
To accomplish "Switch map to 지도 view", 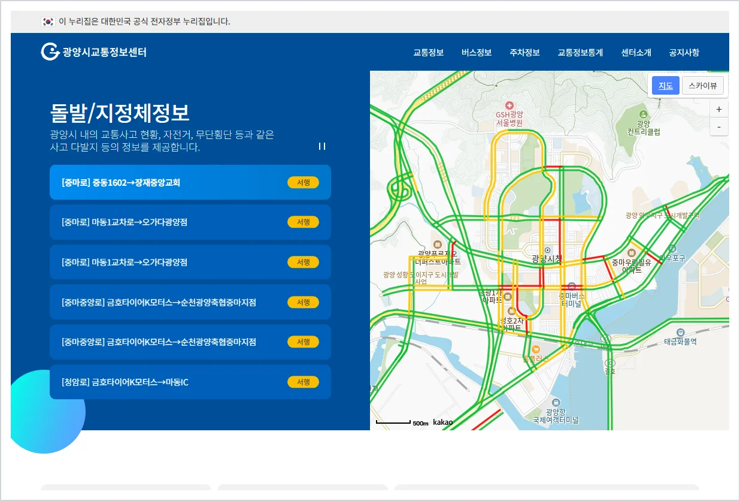I will [666, 86].
